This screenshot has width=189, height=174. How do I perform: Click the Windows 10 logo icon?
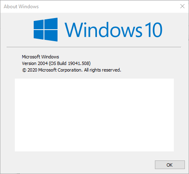(x=46, y=30)
